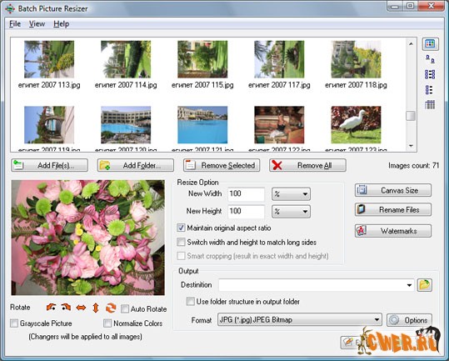Click the Add Folder button
449x361 pixels.
pos(136,165)
